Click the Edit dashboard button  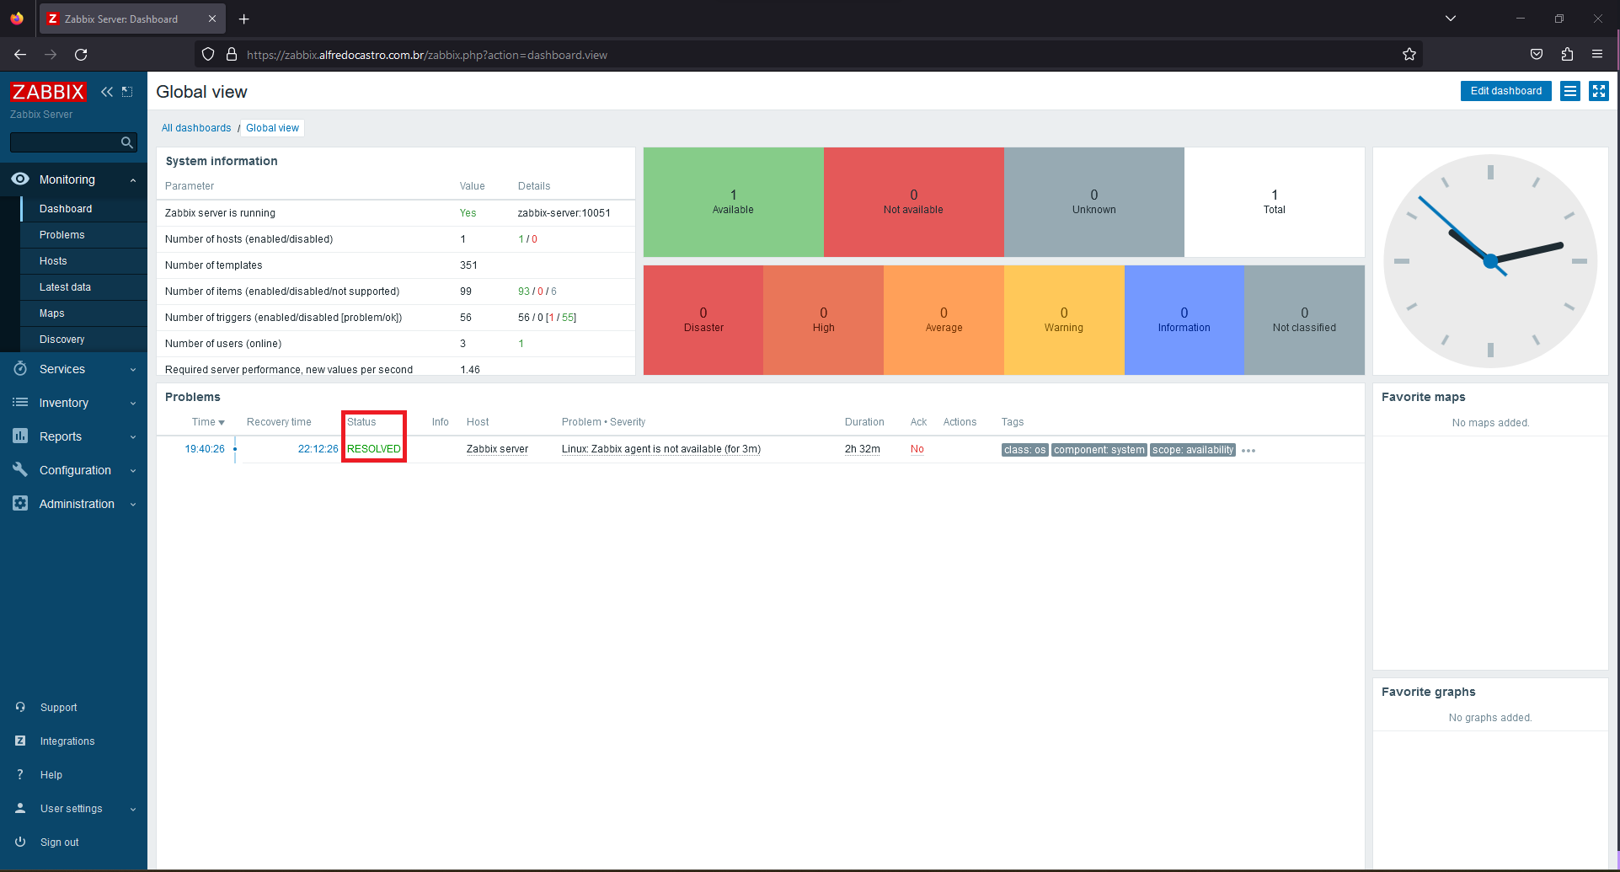1506,91
